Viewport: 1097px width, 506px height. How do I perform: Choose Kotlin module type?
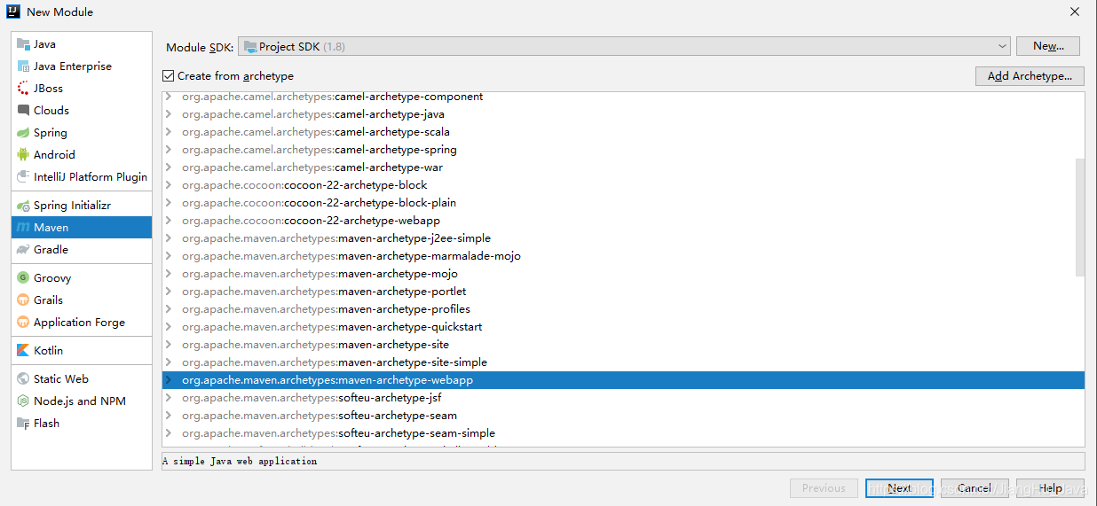point(82,351)
